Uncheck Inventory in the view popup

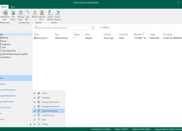pyautogui.click(x=35, y=98)
